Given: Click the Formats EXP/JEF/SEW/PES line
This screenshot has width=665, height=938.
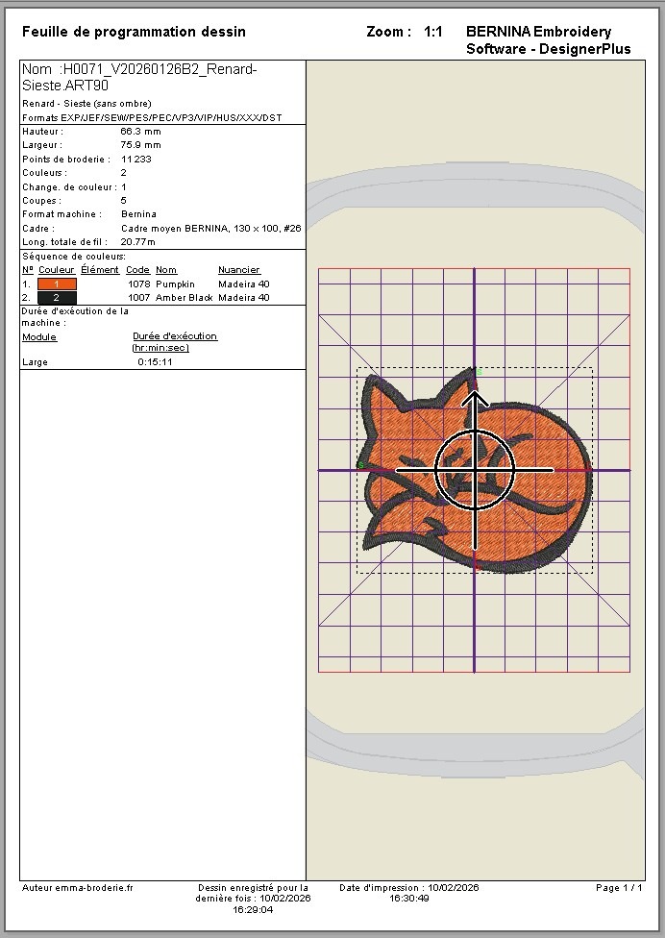Looking at the screenshot, I should pos(152,118).
